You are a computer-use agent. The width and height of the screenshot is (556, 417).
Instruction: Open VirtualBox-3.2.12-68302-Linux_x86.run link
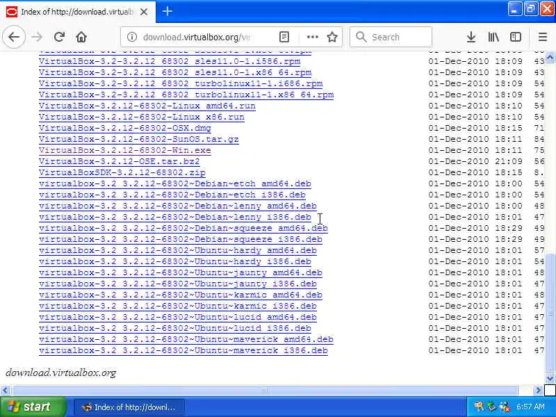coord(142,117)
